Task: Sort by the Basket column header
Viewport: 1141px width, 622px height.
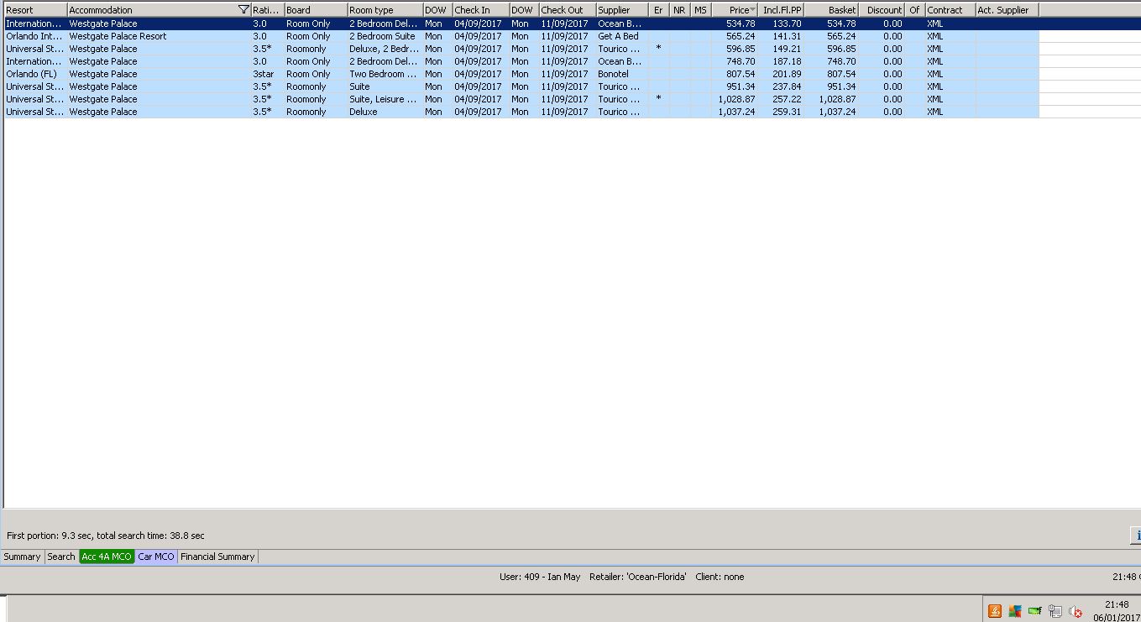Action: [831, 10]
